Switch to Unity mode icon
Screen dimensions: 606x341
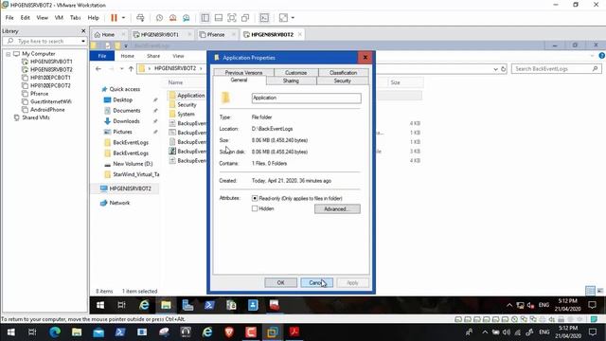click(245, 18)
